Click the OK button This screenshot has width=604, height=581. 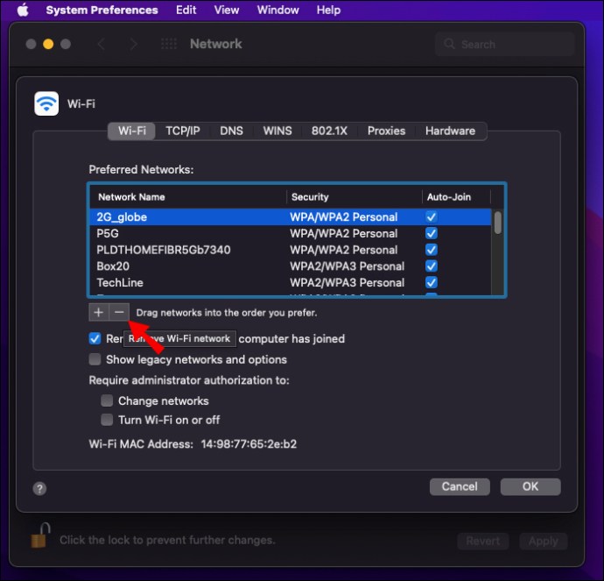[530, 486]
